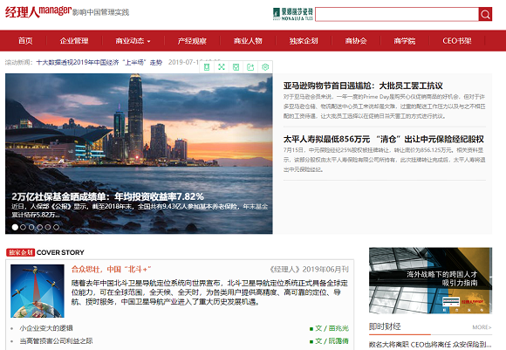Image resolution: width=506 pixels, height=350 pixels.
Task: Go to the CEO书架 navigation tab
Action: point(457,41)
